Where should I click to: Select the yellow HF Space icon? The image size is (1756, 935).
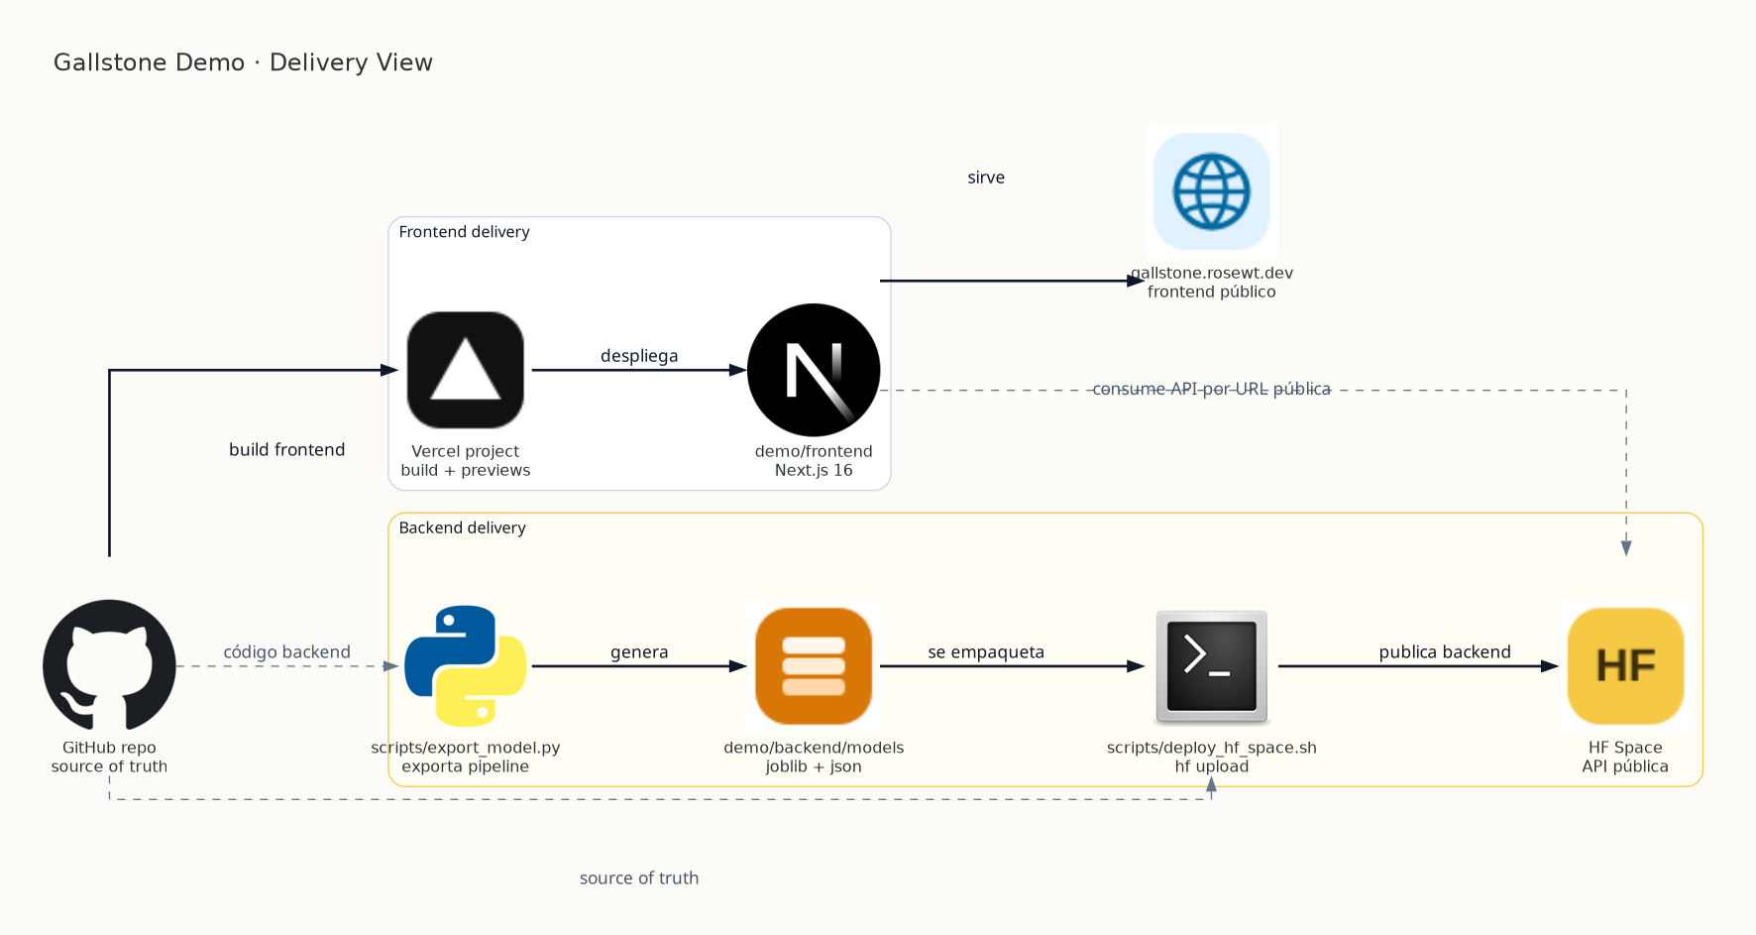(x=1625, y=665)
